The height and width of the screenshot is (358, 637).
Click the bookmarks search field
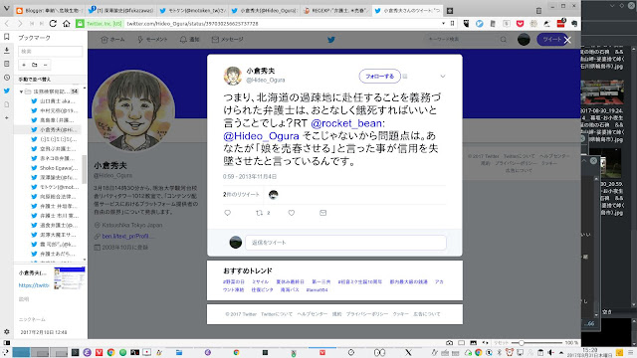pos(51,51)
